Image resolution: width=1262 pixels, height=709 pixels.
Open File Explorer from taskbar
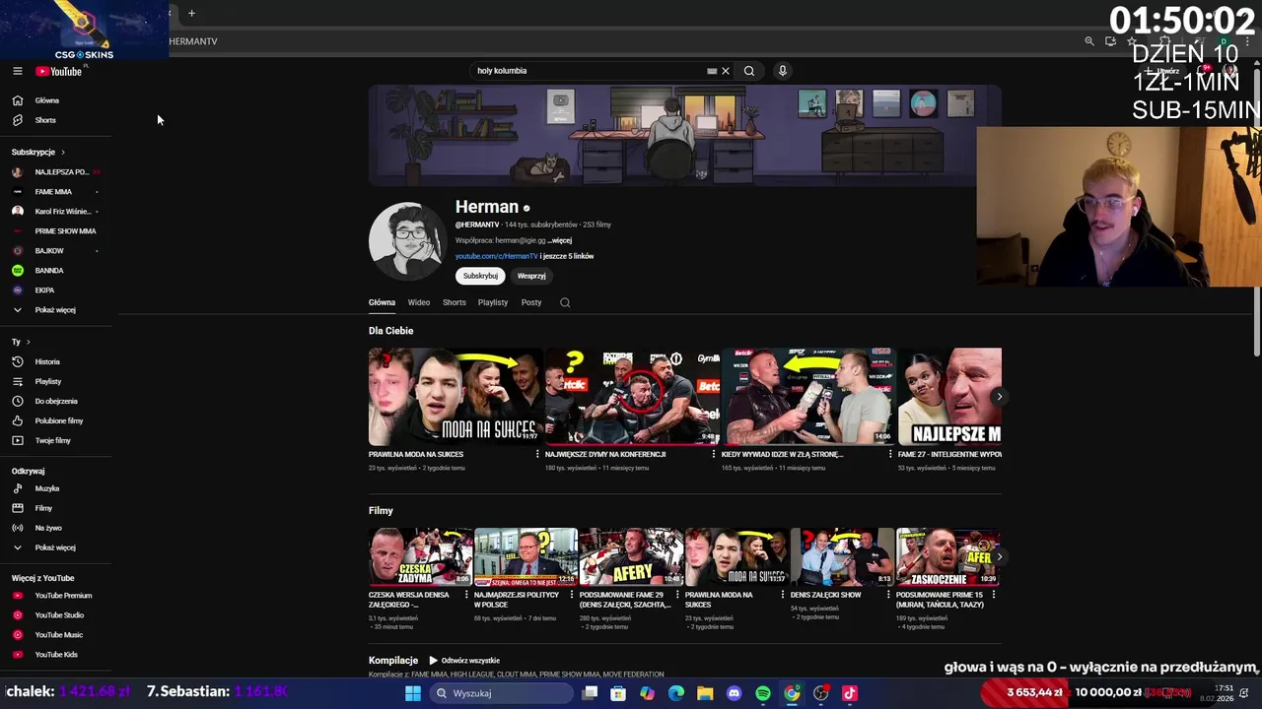(705, 693)
